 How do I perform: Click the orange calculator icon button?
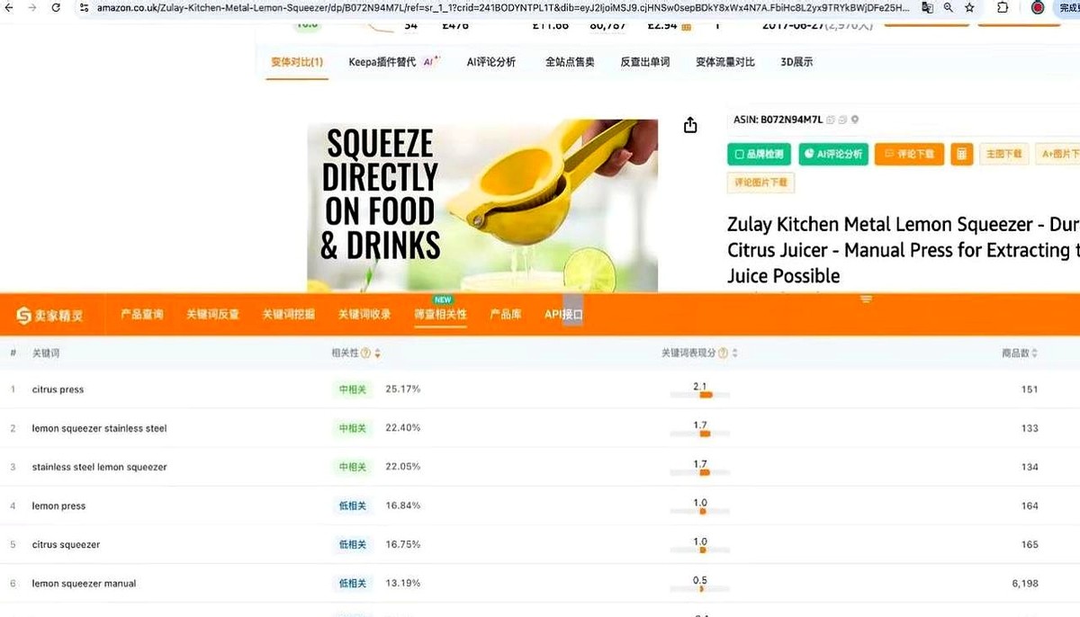961,154
